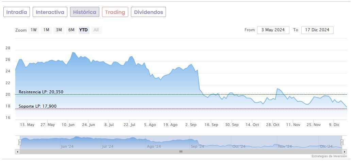Click the price peak near 10. Jun

(x=72, y=52)
